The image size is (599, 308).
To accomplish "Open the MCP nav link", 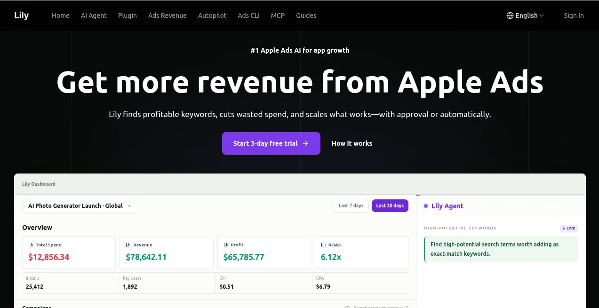I will click(x=278, y=16).
